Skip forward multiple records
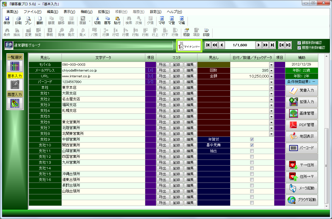This screenshot has width=332, height=219. [266, 45]
